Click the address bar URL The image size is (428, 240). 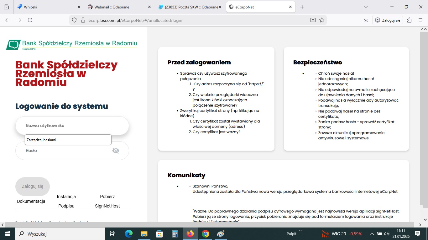tap(135, 20)
